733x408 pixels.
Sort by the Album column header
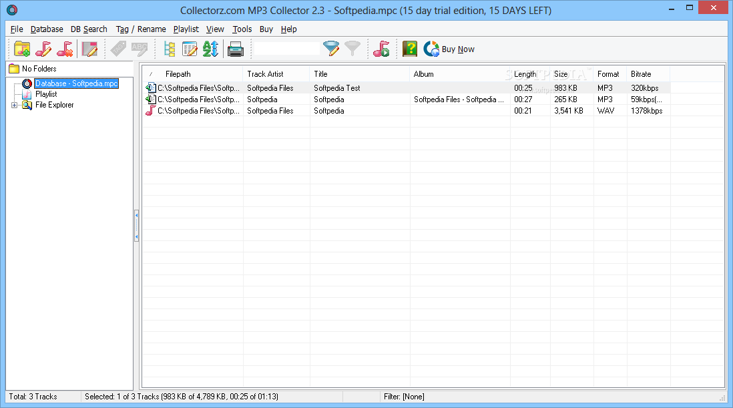point(460,74)
